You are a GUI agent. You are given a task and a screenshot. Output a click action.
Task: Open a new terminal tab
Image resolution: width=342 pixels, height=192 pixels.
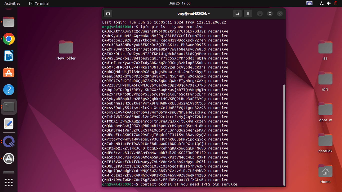[108, 13]
